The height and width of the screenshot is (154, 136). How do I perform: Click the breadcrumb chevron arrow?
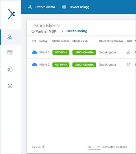(x=62, y=31)
